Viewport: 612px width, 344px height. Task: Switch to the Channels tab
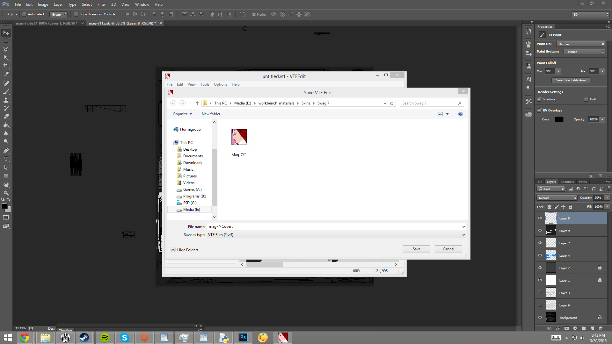coord(567,182)
